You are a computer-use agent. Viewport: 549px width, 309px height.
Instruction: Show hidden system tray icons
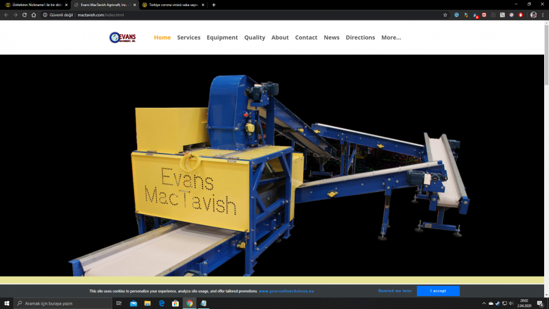[484, 304]
